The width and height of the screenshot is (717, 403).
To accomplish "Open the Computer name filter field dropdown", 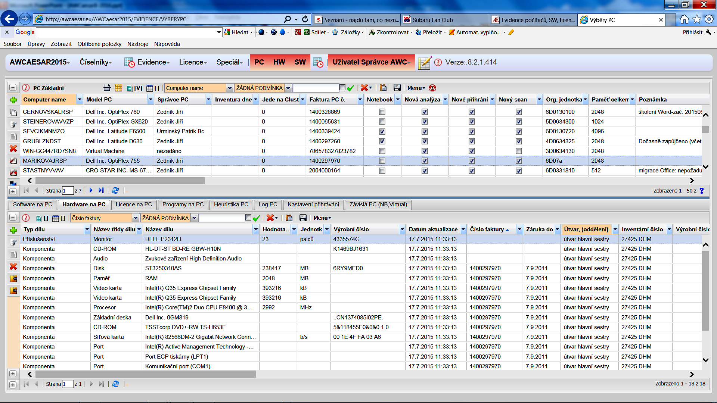I will (x=229, y=88).
